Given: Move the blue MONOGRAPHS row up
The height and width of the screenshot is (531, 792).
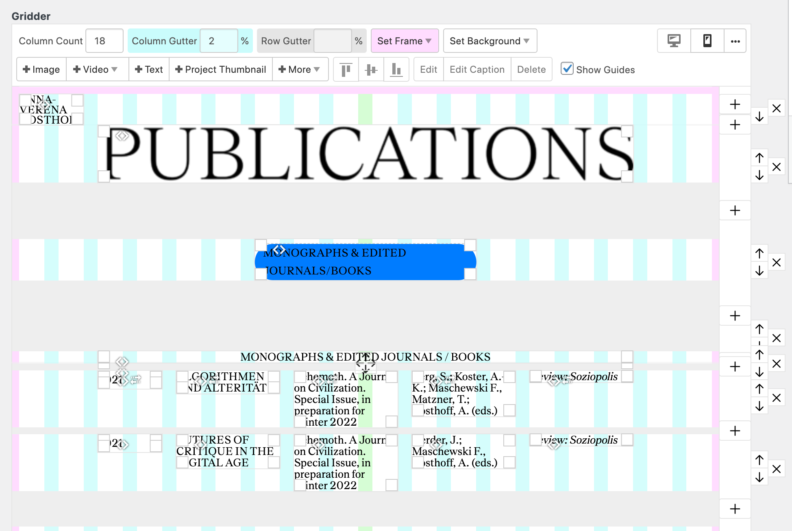Looking at the screenshot, I should (x=759, y=254).
